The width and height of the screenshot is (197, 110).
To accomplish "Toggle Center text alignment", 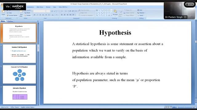I will [65, 15].
